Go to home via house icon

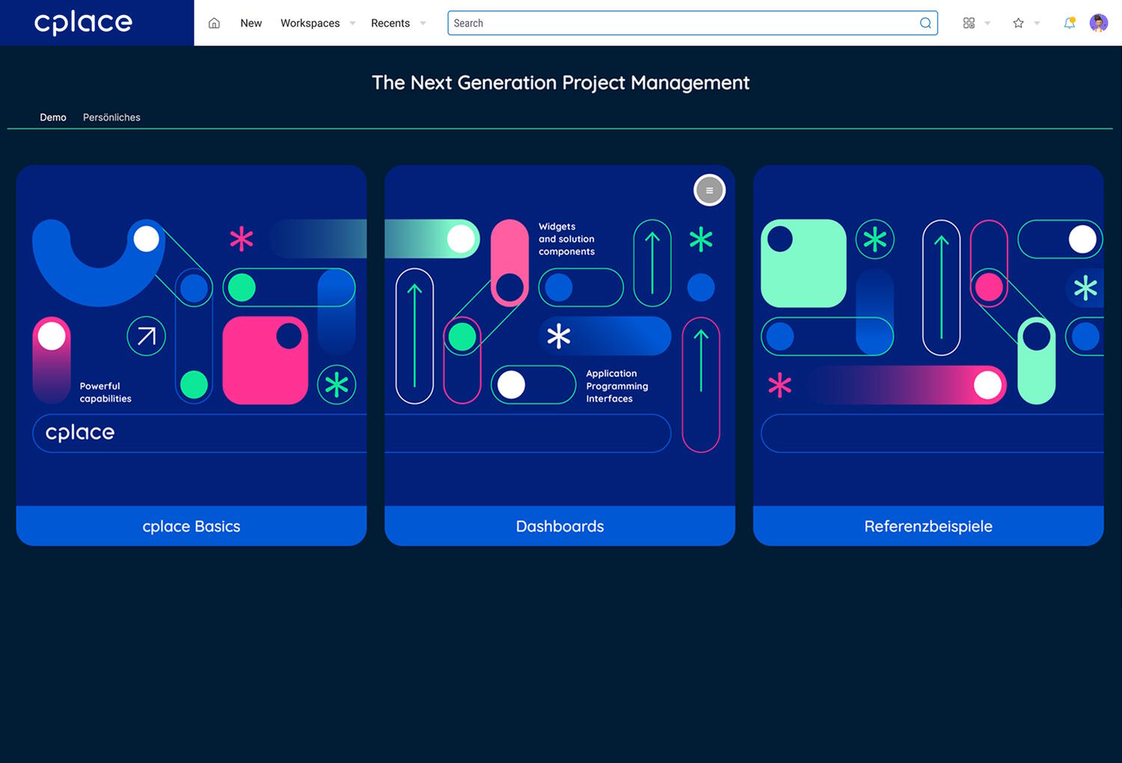[214, 23]
